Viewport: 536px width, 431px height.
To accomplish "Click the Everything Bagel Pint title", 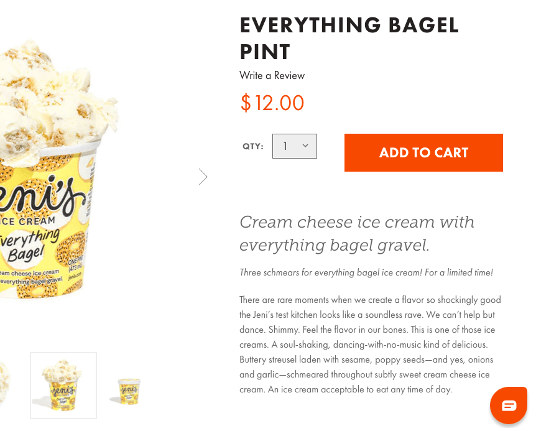I will (x=349, y=39).
